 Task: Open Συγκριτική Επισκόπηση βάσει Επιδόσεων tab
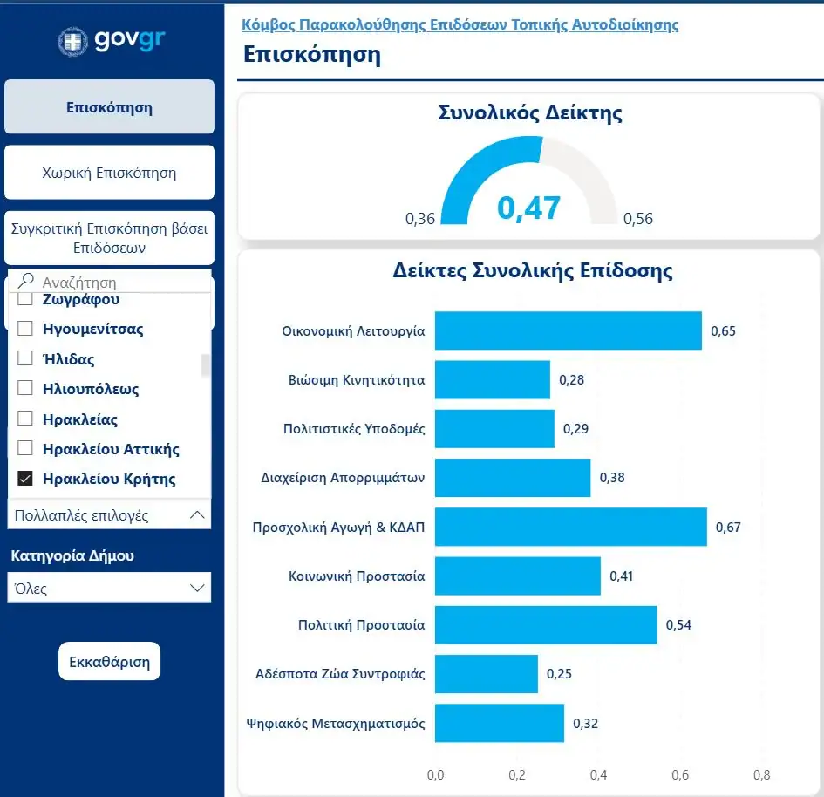(109, 238)
